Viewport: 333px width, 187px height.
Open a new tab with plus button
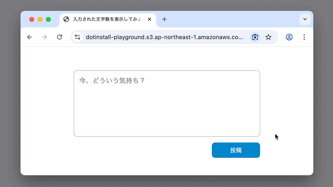pos(164,19)
